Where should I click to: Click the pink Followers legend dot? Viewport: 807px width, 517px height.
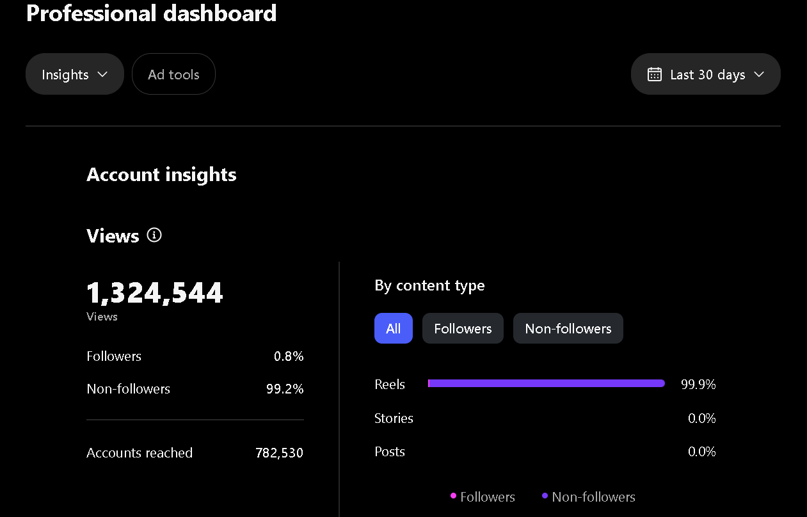tap(453, 496)
